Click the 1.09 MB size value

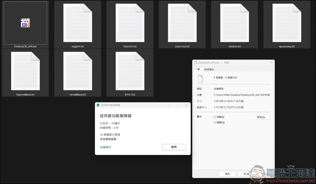coord(229,101)
